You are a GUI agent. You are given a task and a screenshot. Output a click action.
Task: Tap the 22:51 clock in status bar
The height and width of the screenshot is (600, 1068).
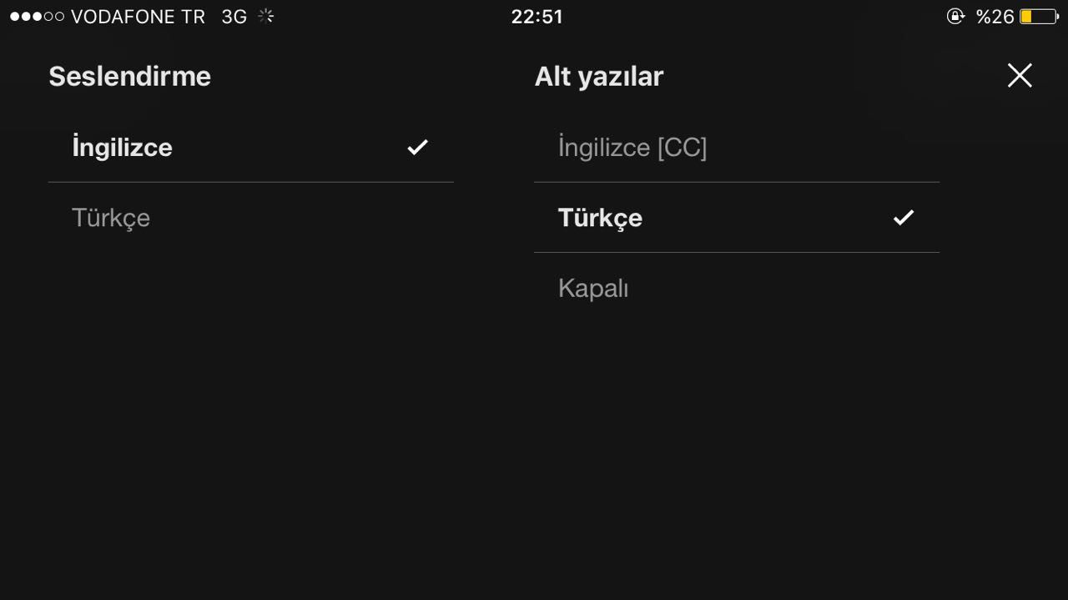click(537, 17)
